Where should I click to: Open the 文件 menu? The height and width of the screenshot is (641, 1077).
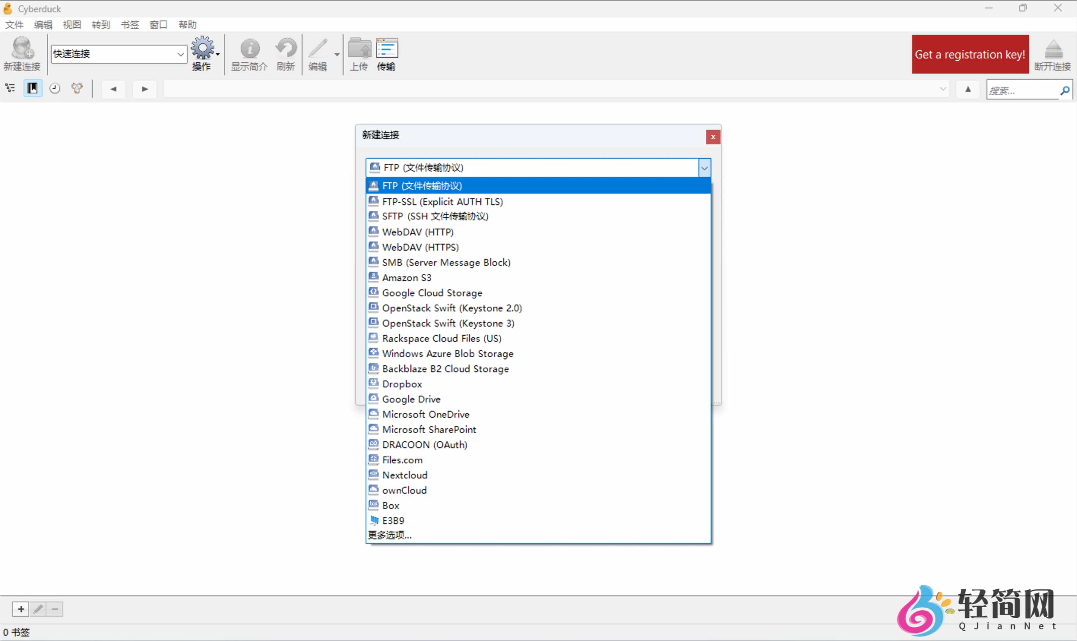(14, 25)
